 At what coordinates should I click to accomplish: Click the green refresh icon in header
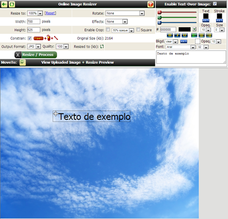[12, 4]
